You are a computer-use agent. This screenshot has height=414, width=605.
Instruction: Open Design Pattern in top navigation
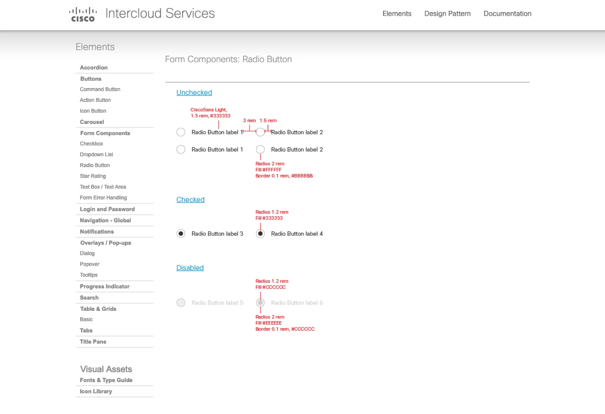pyautogui.click(x=447, y=13)
